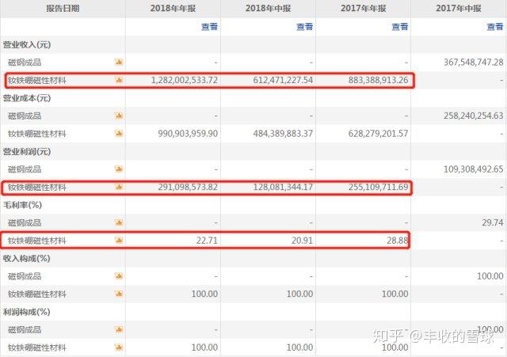Click chart icon for 磁钢成品 under 营业成本
The height and width of the screenshot is (357, 507).
[x=119, y=115]
